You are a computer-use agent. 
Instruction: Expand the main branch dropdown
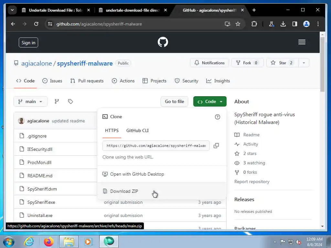pos(30,101)
